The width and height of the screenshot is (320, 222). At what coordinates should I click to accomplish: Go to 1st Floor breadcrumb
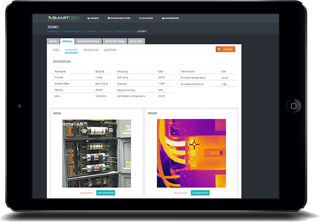point(105,31)
